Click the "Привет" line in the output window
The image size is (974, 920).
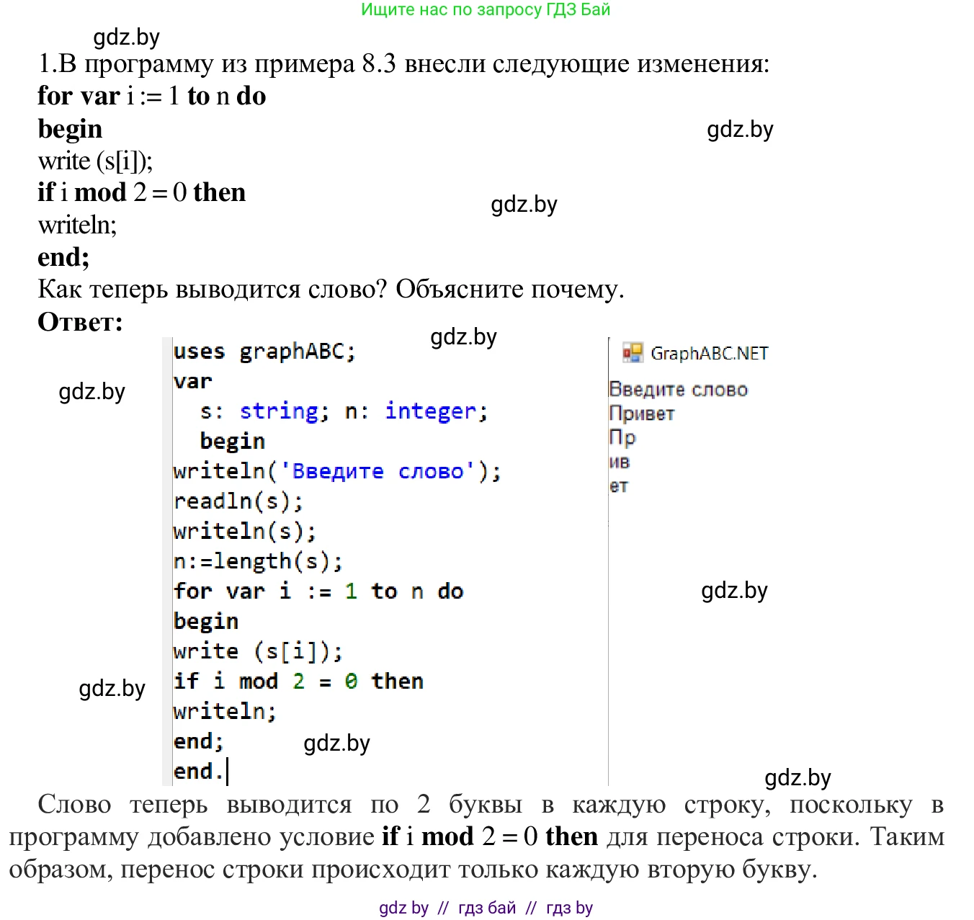[x=641, y=414]
